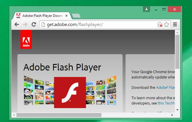Click the forward navigation arrow
192x122 pixels.
tap(25, 24)
